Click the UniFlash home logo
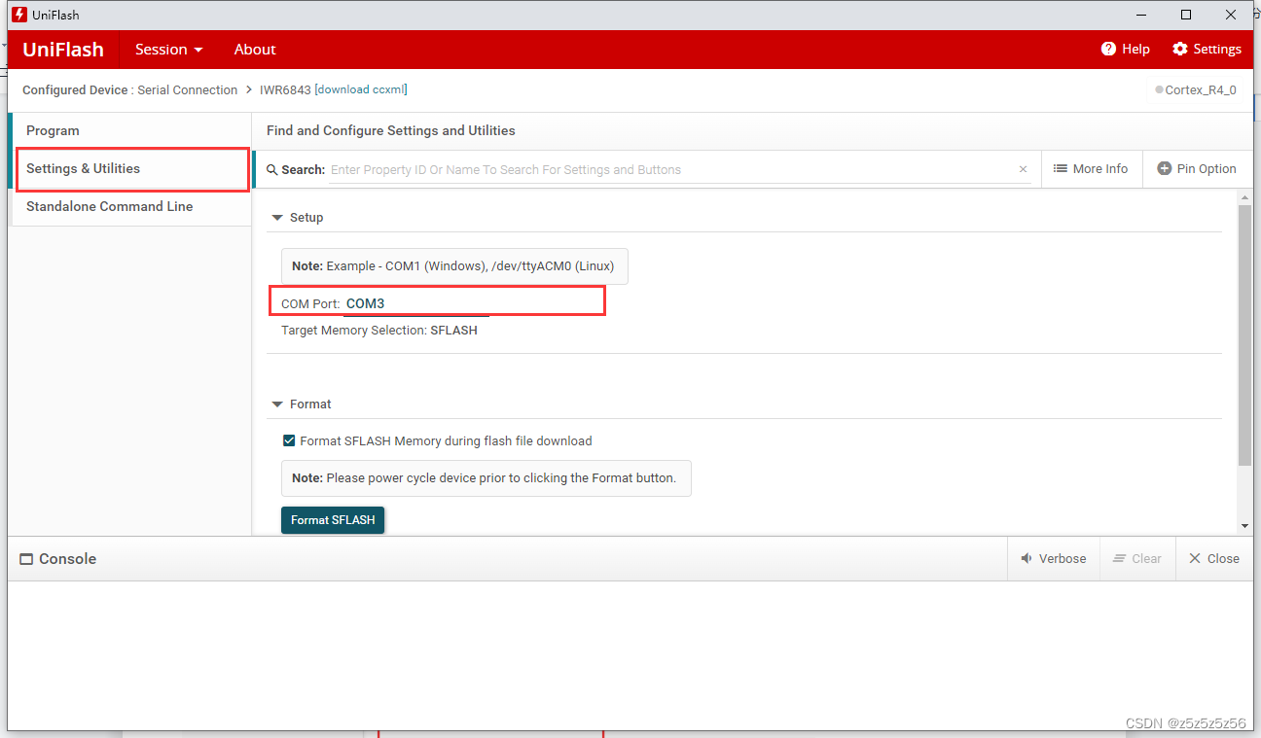This screenshot has width=1261, height=738. pyautogui.click(x=63, y=50)
